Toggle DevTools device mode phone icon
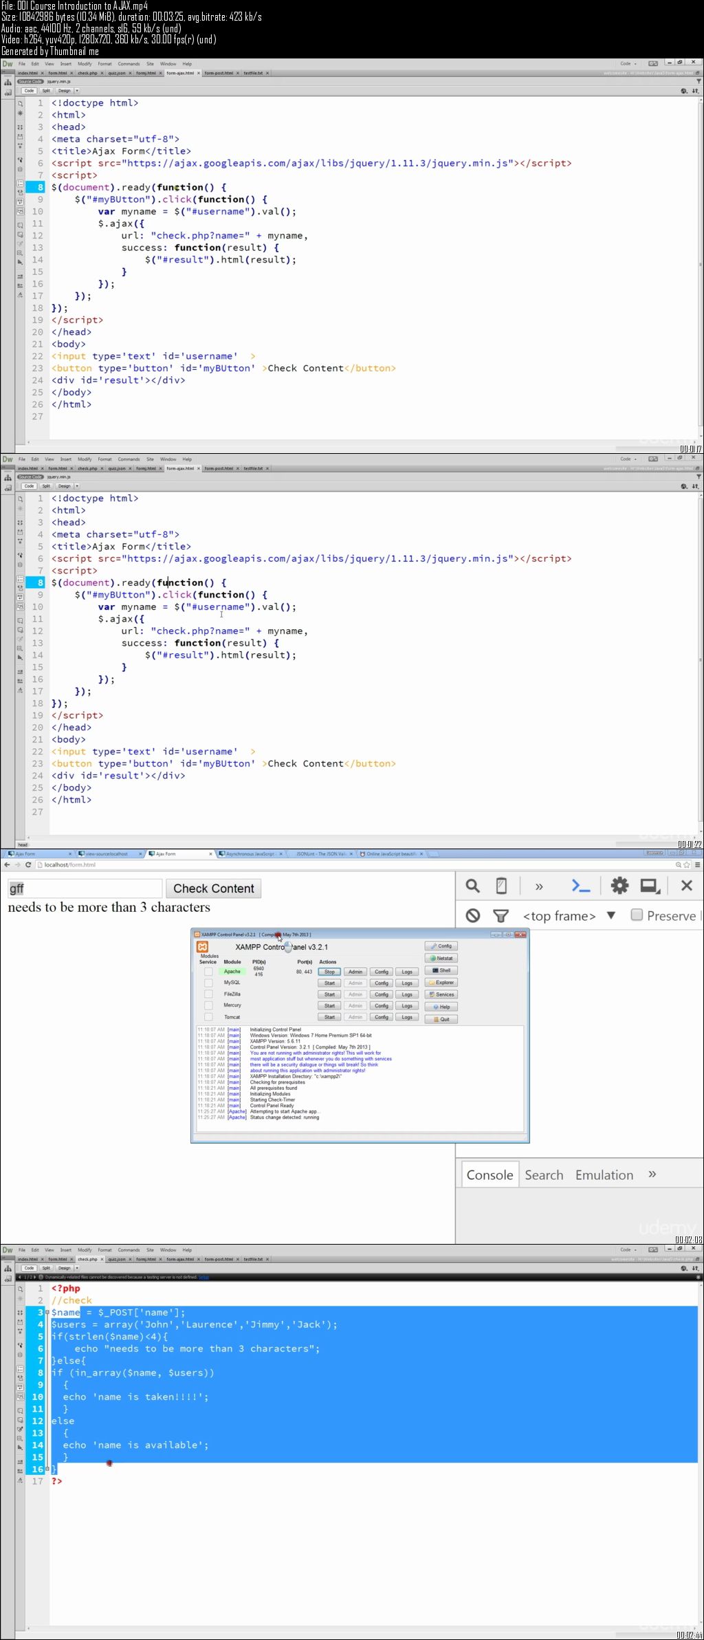The width and height of the screenshot is (704, 1640). coord(501,886)
